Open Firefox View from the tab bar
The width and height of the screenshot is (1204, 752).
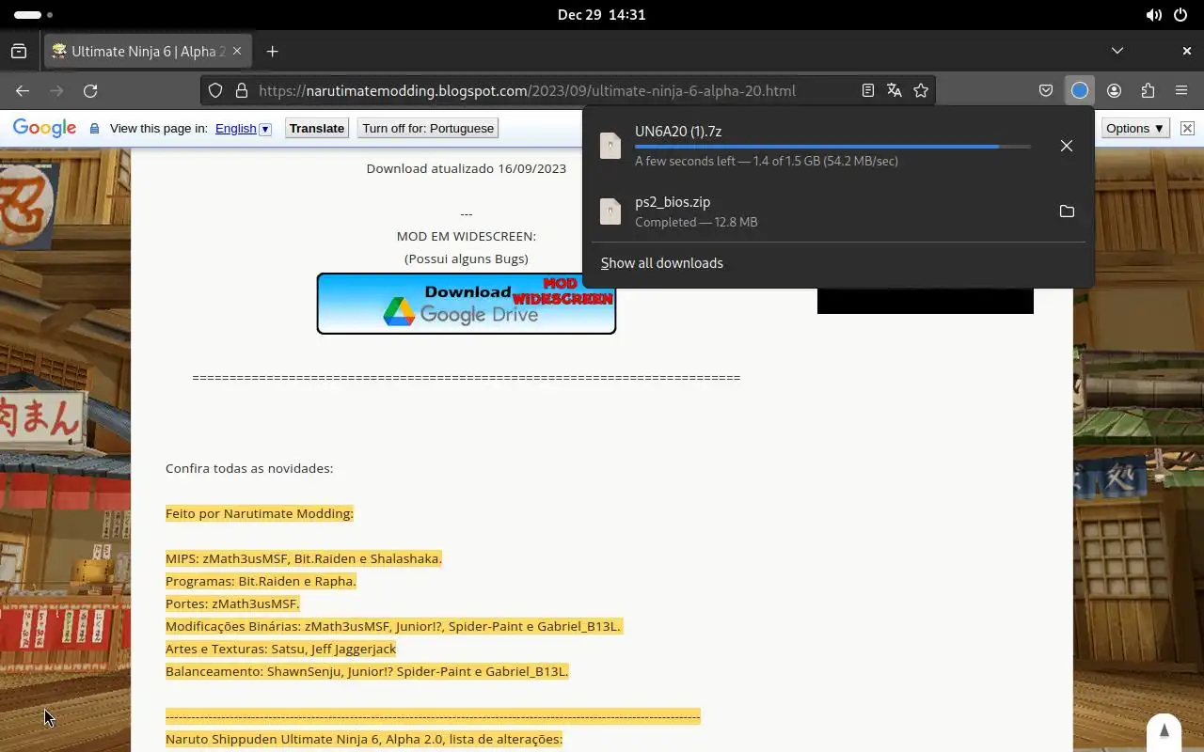click(x=19, y=51)
